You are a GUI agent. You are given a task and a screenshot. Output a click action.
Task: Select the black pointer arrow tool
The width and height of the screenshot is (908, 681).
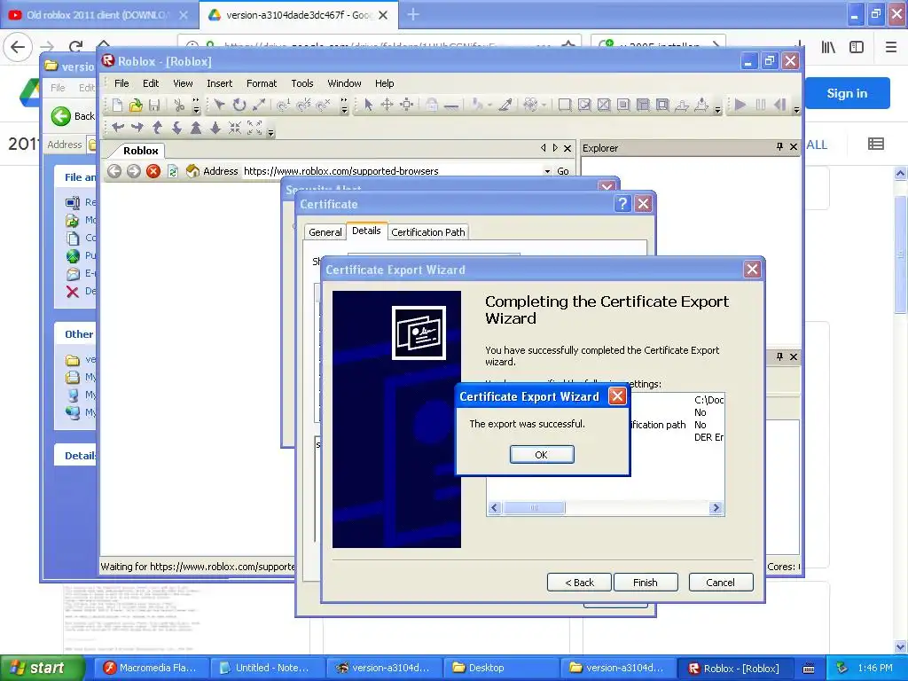[x=368, y=105]
